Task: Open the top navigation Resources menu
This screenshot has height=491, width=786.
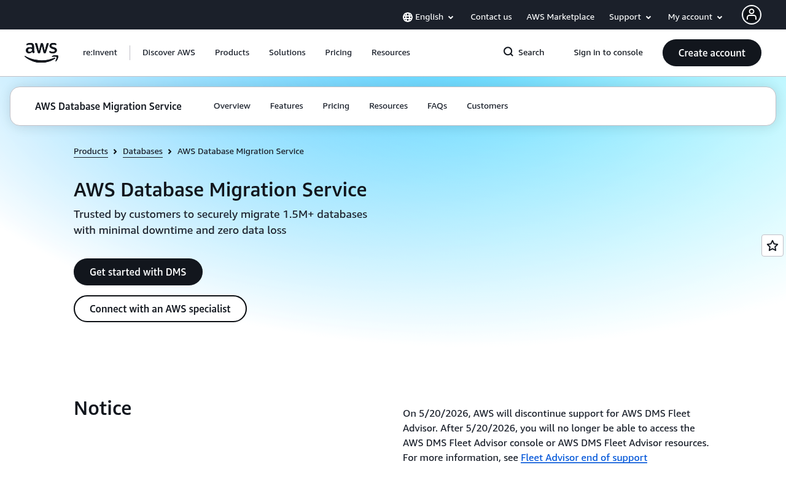Action: [391, 53]
